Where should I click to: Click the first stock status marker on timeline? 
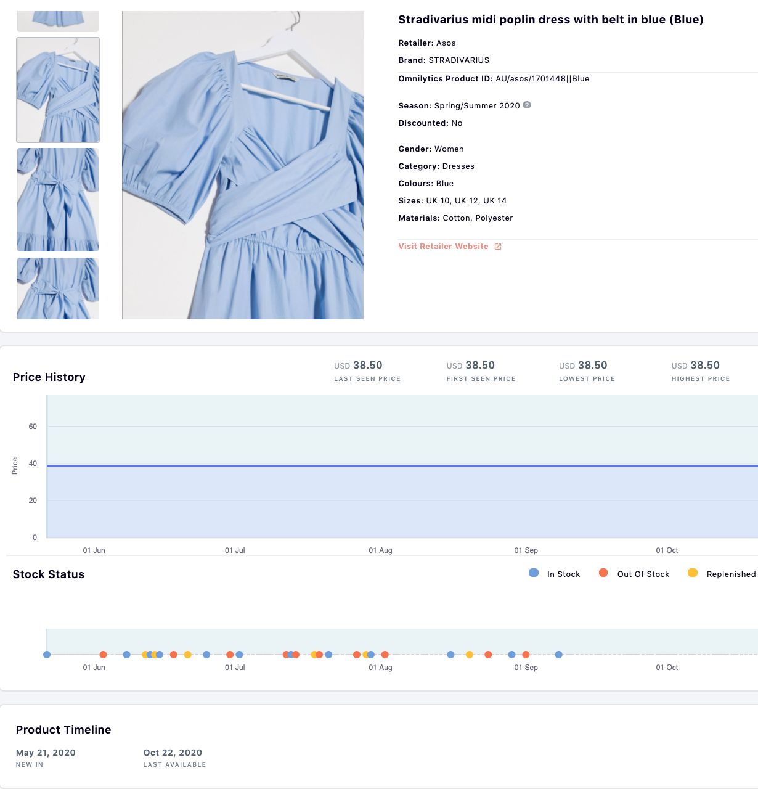click(47, 655)
